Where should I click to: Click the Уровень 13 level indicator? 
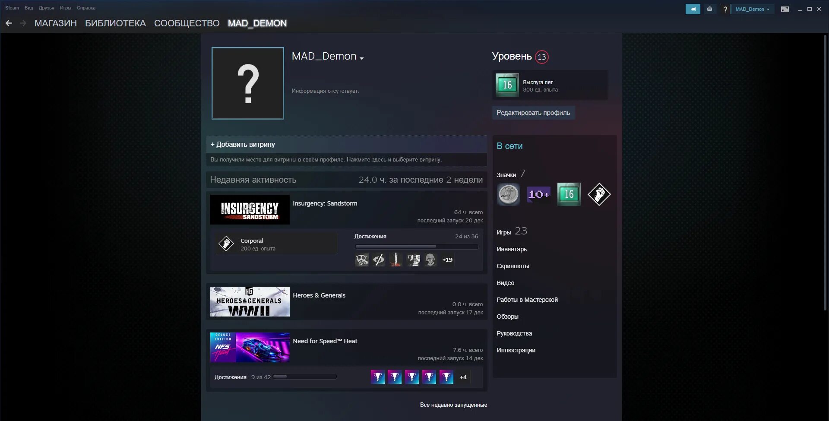520,57
